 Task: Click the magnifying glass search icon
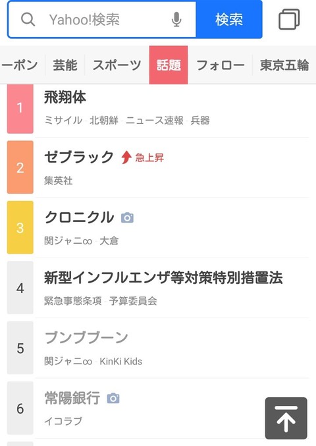[x=28, y=19]
